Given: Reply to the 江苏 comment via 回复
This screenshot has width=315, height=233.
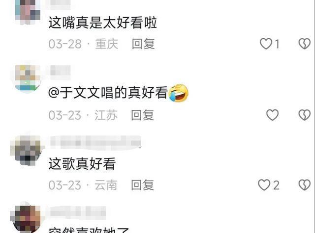Looking at the screenshot, I should pos(142,115).
